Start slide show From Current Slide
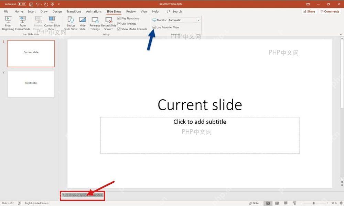The width and height of the screenshot is (344, 206). click(x=23, y=23)
